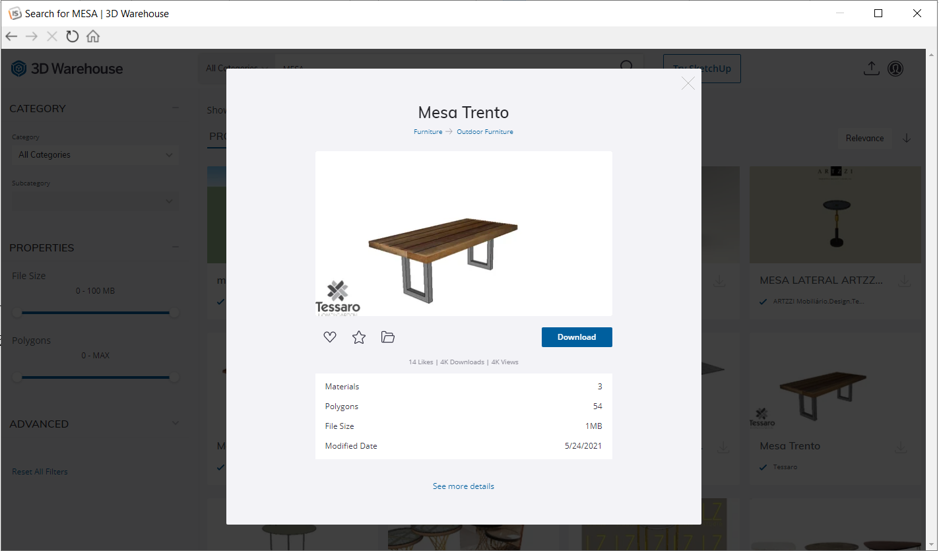The height and width of the screenshot is (551, 939).
Task: Download icon on MESA LATERAL ARTZZI card
Action: 904,281
